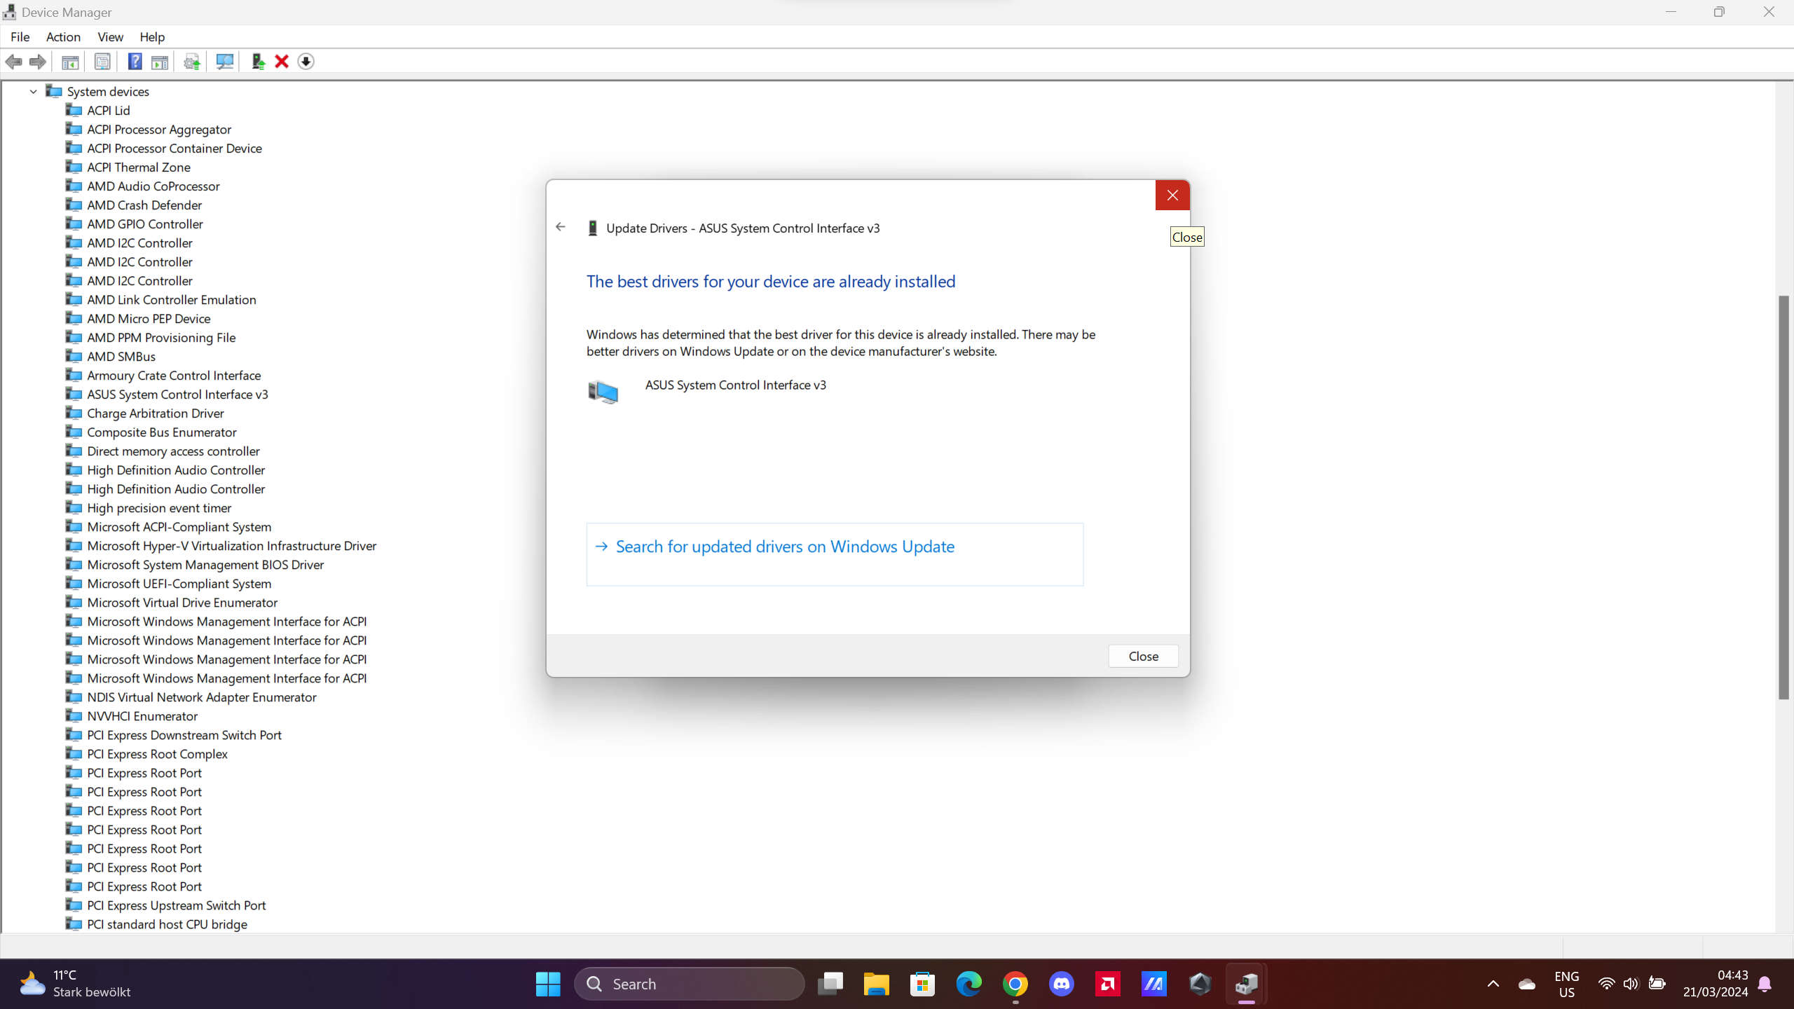
Task: Collapse the System devices tree node
Action: pyautogui.click(x=33, y=92)
